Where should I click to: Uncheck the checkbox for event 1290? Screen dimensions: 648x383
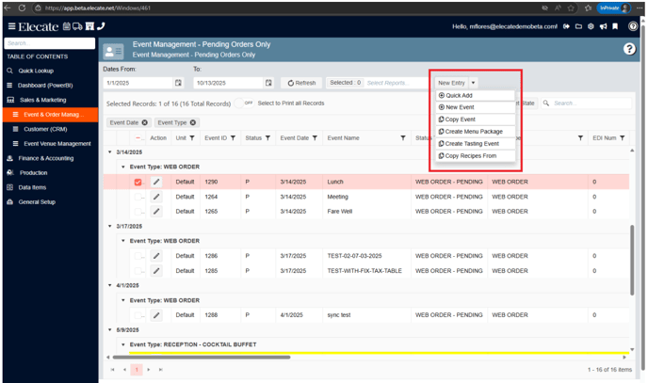pyautogui.click(x=138, y=182)
